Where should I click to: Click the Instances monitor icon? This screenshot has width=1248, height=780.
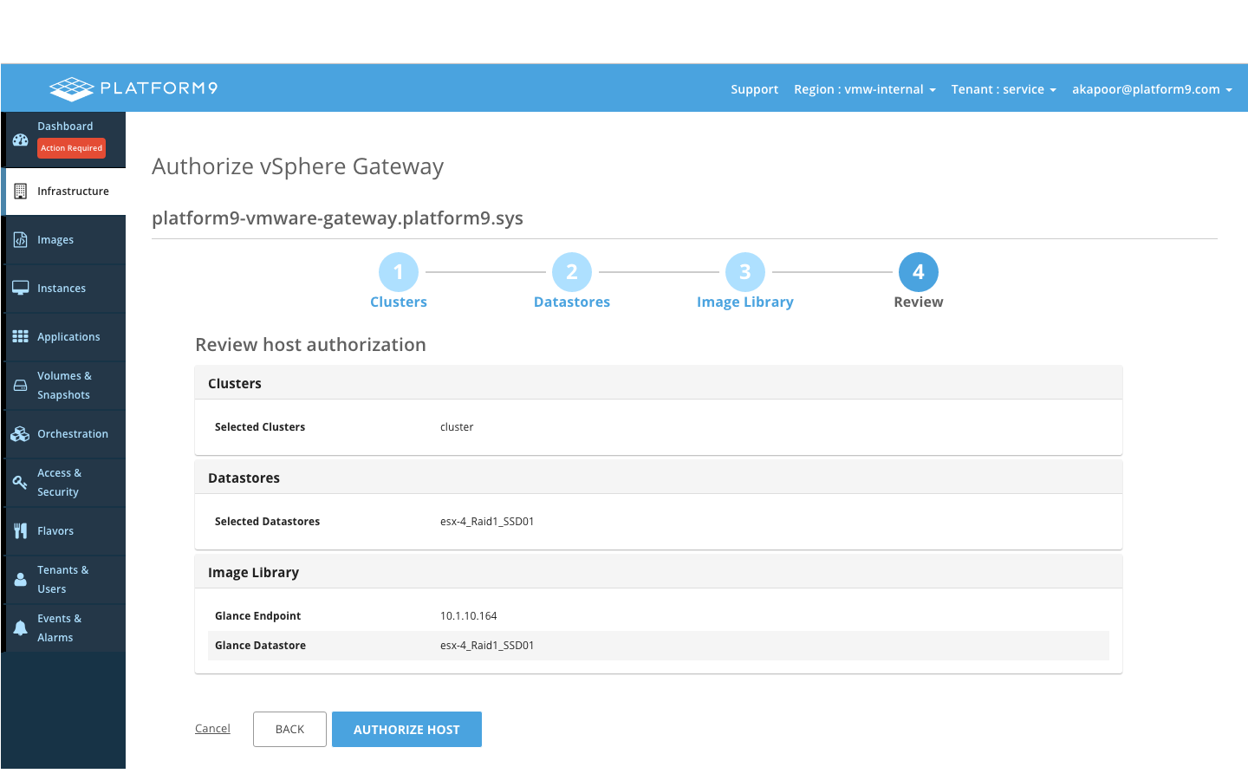[21, 289]
